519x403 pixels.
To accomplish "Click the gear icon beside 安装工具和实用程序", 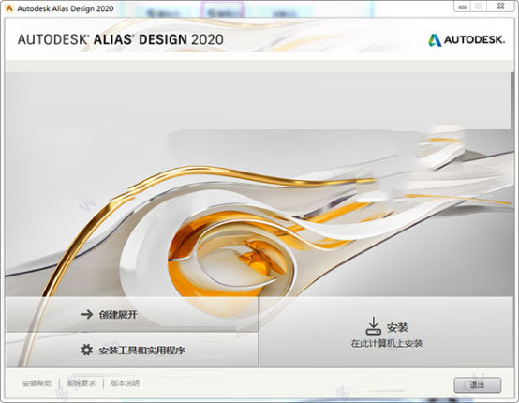I will click(86, 350).
